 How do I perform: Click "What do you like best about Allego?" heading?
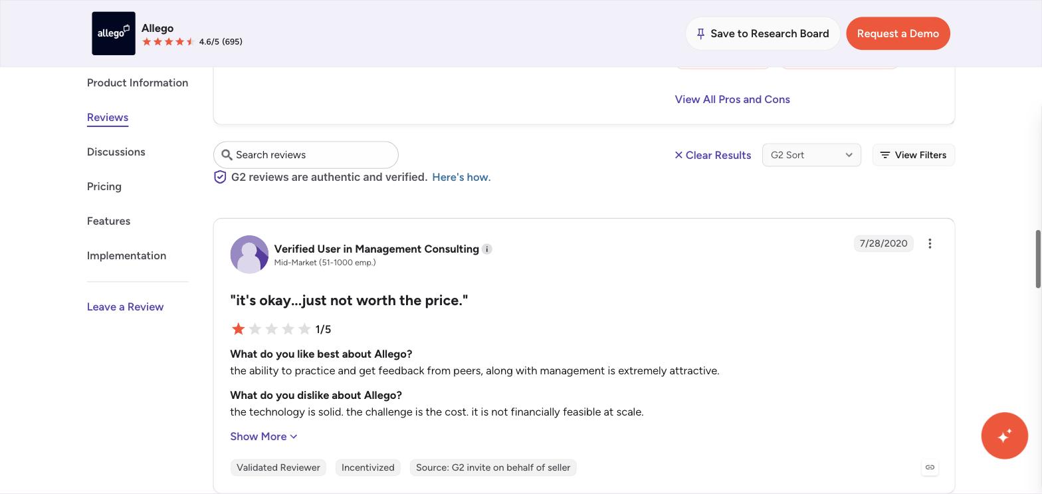coord(321,354)
